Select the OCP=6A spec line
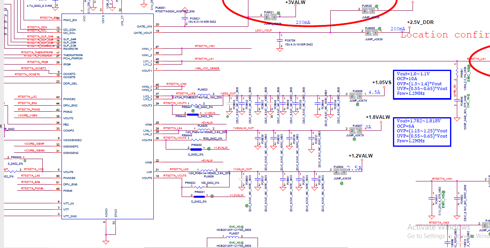The image size is (490, 248). pos(406,126)
